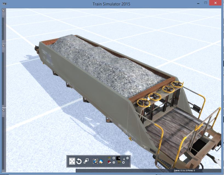Screen dimensions: 224x175
Task: Maximize the Train Simulator 2015 window
Action: pos(205,3)
